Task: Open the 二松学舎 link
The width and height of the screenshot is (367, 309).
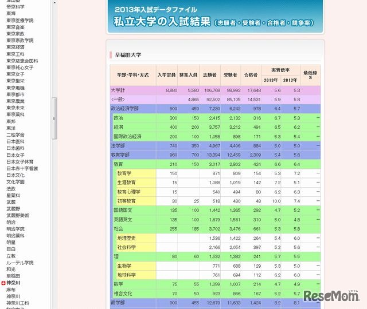Action: (15, 135)
